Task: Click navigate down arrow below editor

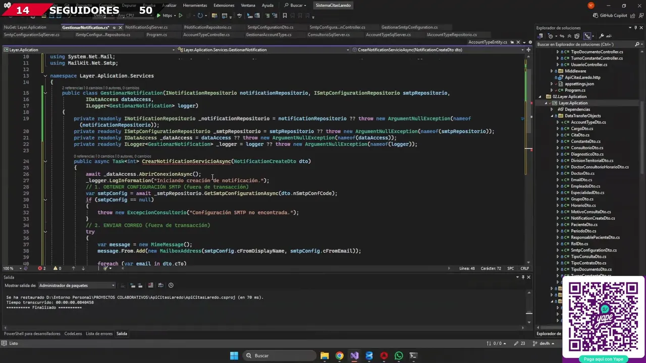Action: 83,268
